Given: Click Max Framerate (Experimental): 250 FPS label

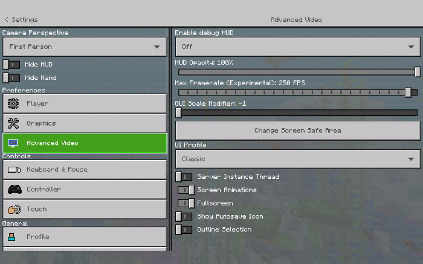Looking at the screenshot, I should click(x=240, y=83).
